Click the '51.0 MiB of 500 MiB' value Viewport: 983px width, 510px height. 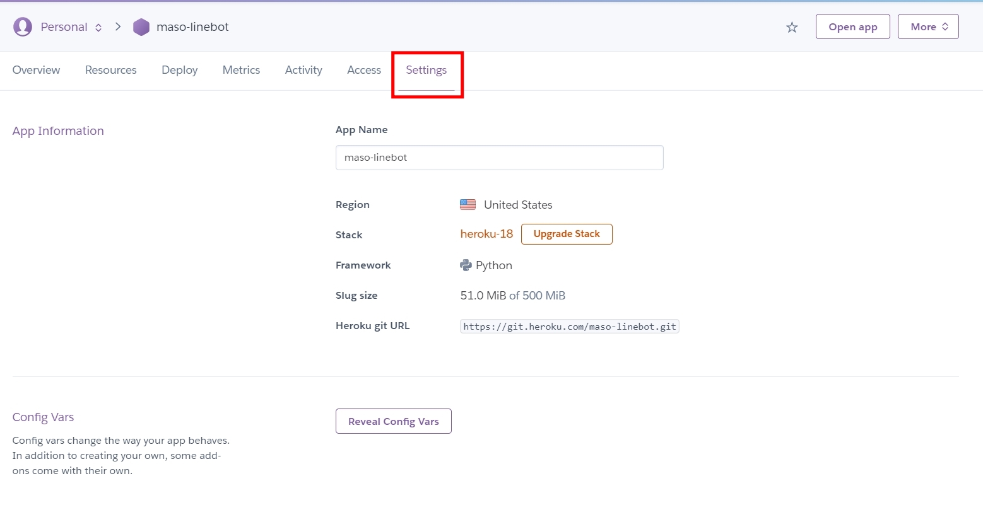coord(513,296)
